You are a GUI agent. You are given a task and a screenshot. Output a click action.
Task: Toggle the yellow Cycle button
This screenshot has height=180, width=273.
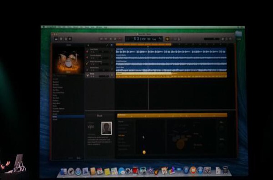(x=167, y=39)
